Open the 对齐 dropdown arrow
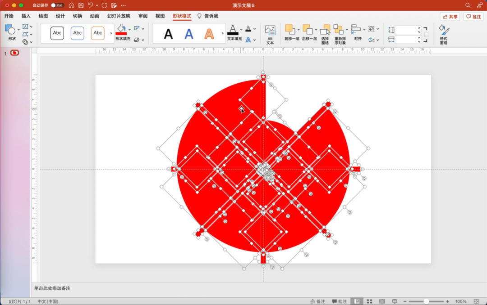The width and height of the screenshot is (487, 305). tap(364, 30)
